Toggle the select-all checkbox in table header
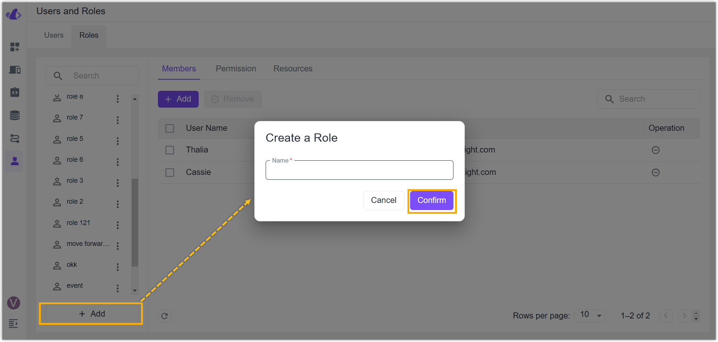This screenshot has width=718, height=342. coord(170,129)
